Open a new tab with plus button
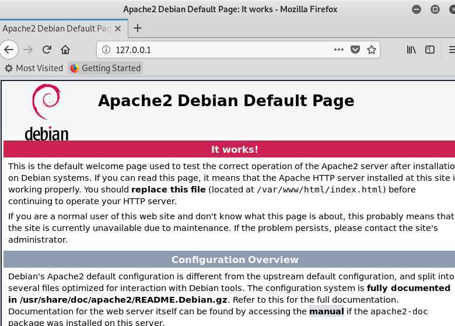The height and width of the screenshot is (326, 455). [138, 28]
